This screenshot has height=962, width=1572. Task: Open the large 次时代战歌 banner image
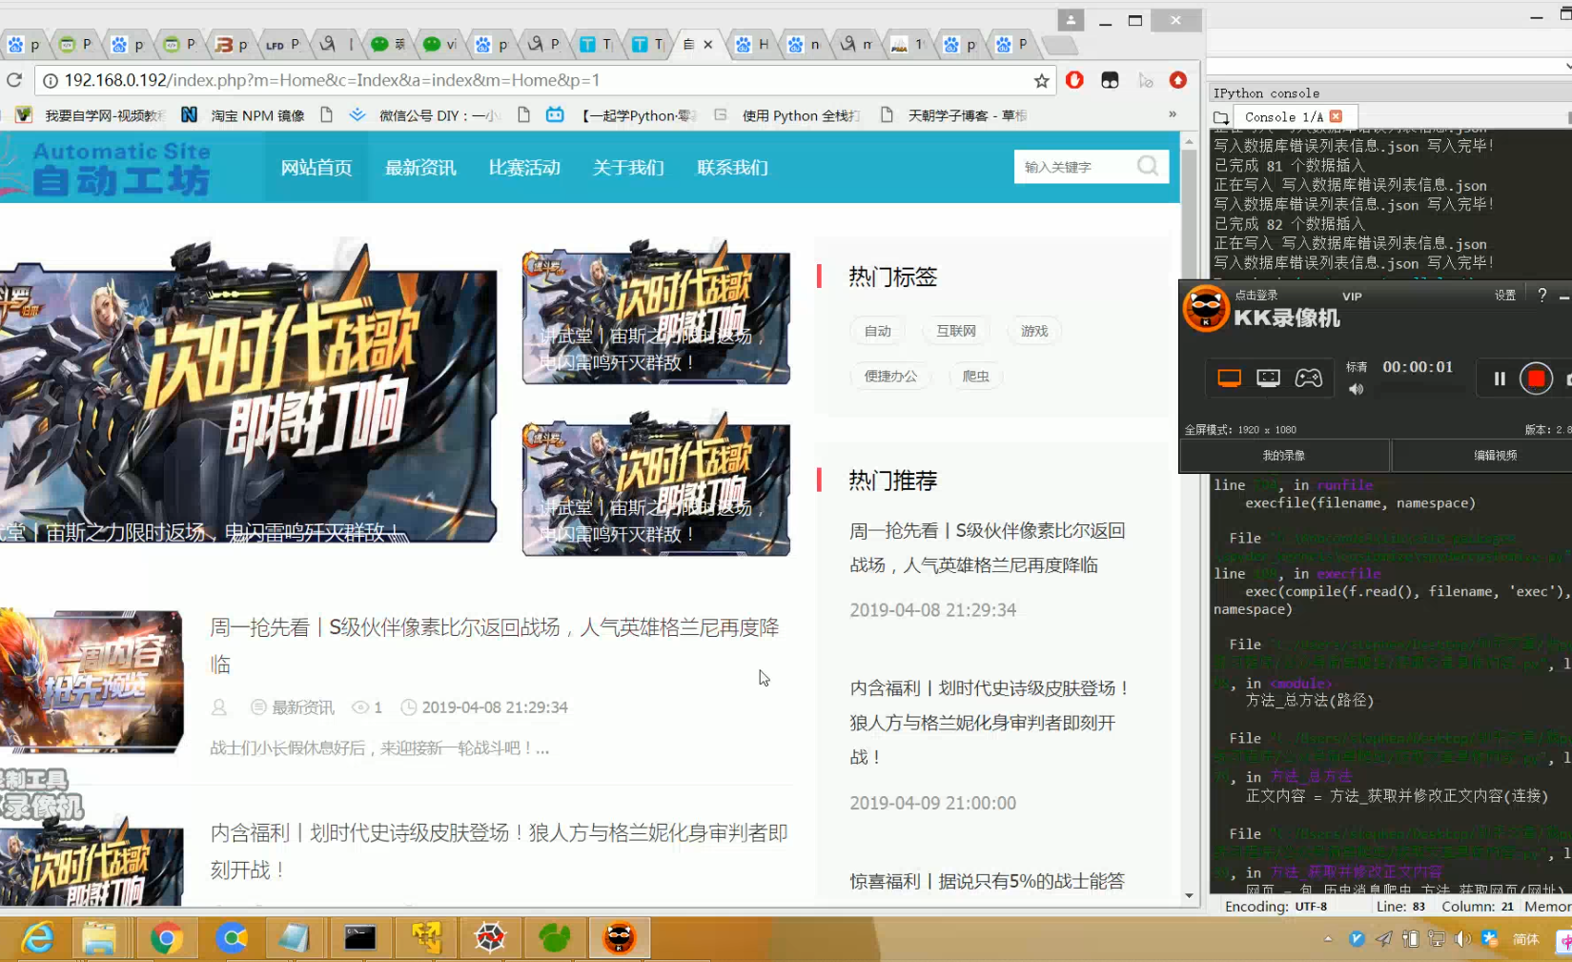coord(248,391)
